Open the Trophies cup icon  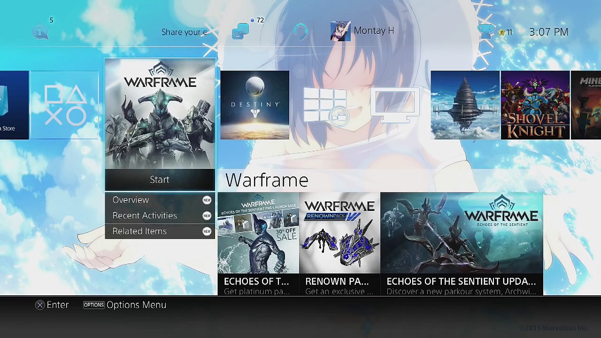486,31
